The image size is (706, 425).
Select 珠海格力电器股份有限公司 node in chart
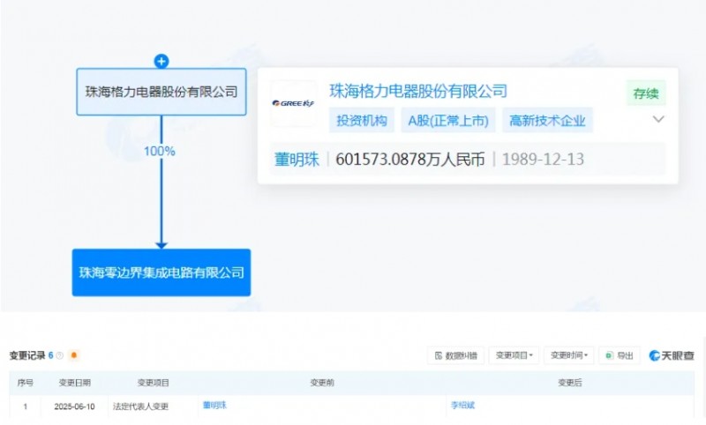tap(161, 92)
